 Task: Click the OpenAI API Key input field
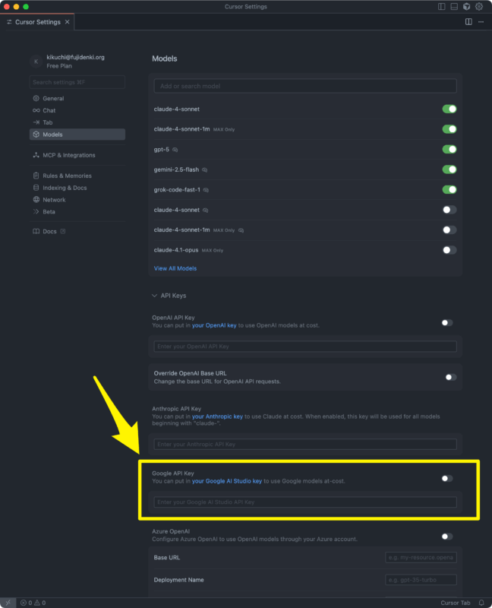(305, 347)
